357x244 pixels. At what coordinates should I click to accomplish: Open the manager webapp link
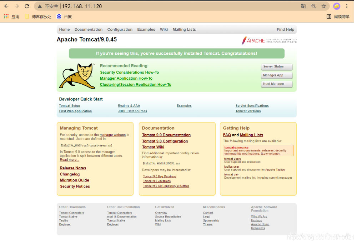112,135
